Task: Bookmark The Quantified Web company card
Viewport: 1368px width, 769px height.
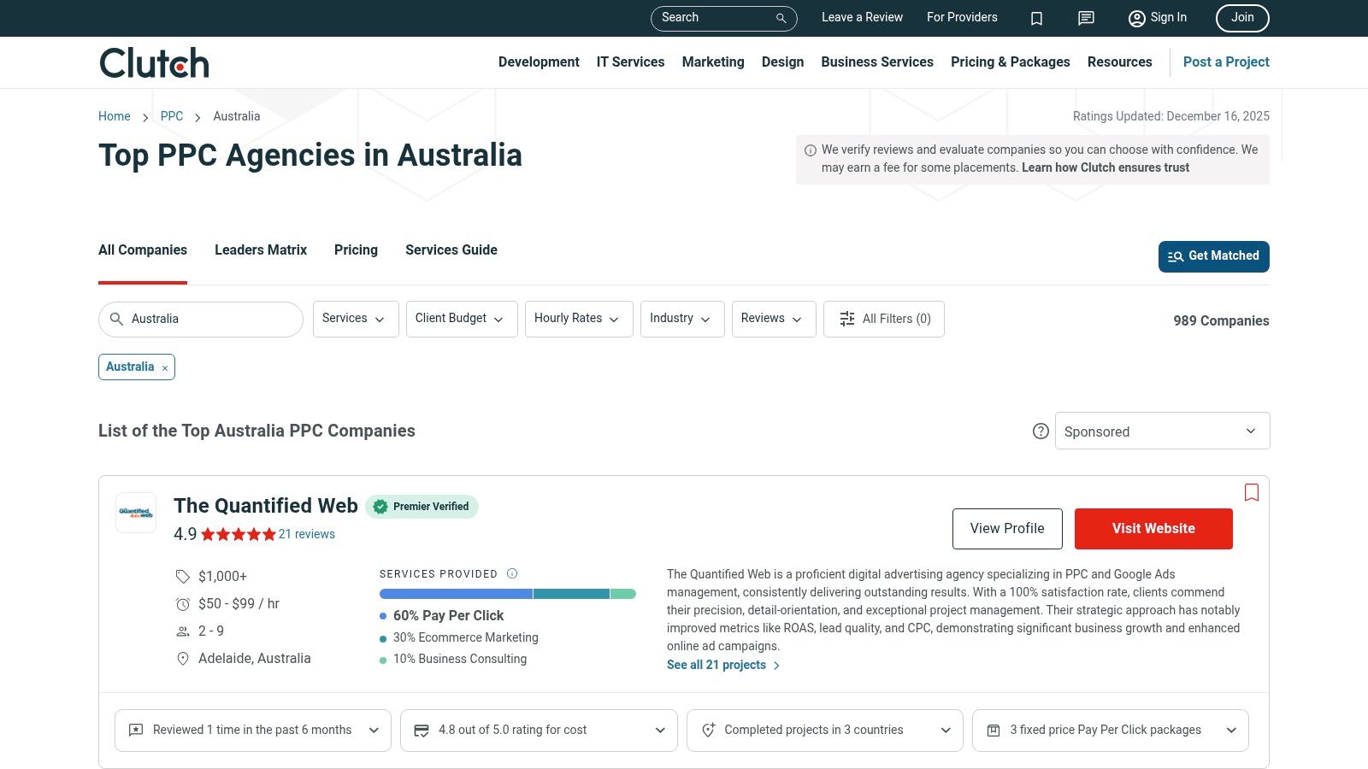Action: pos(1251,493)
